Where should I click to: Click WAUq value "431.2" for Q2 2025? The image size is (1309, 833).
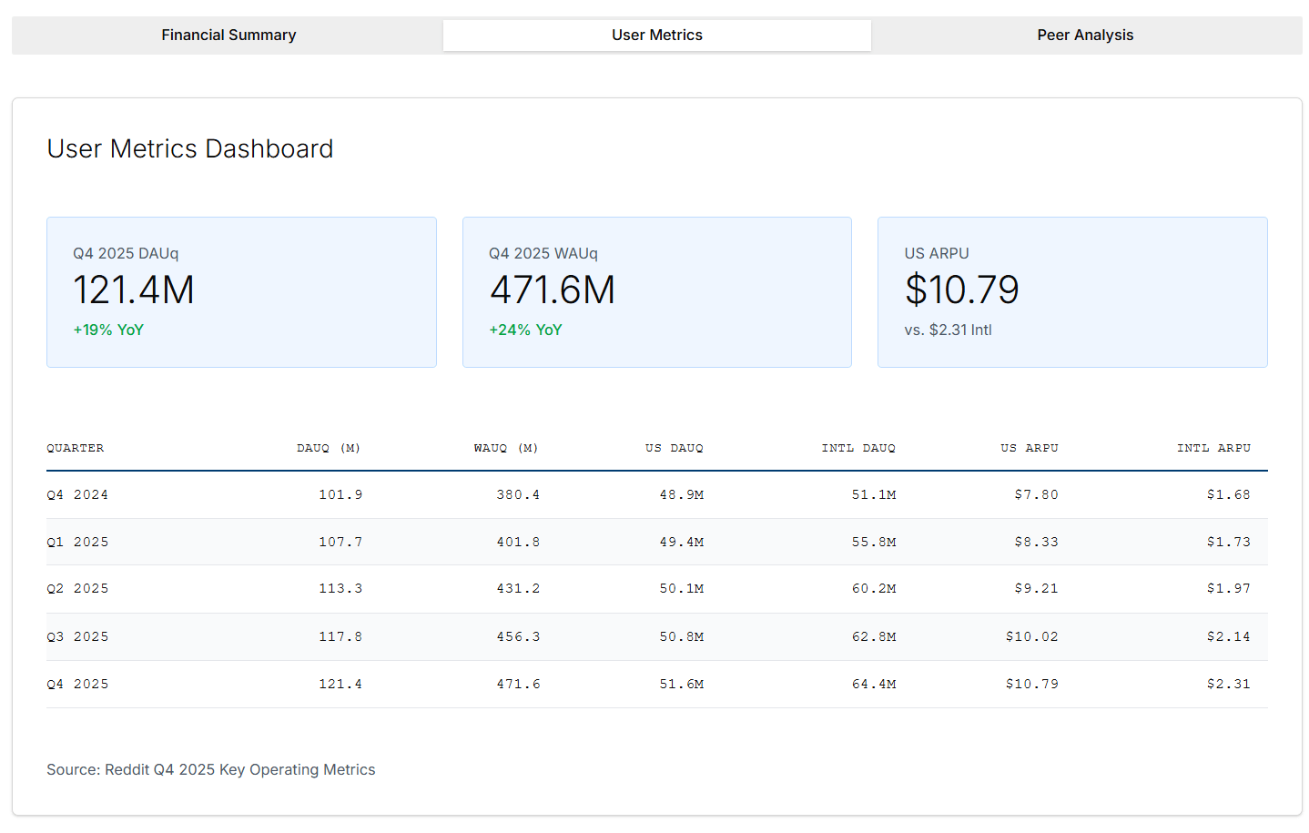518,589
